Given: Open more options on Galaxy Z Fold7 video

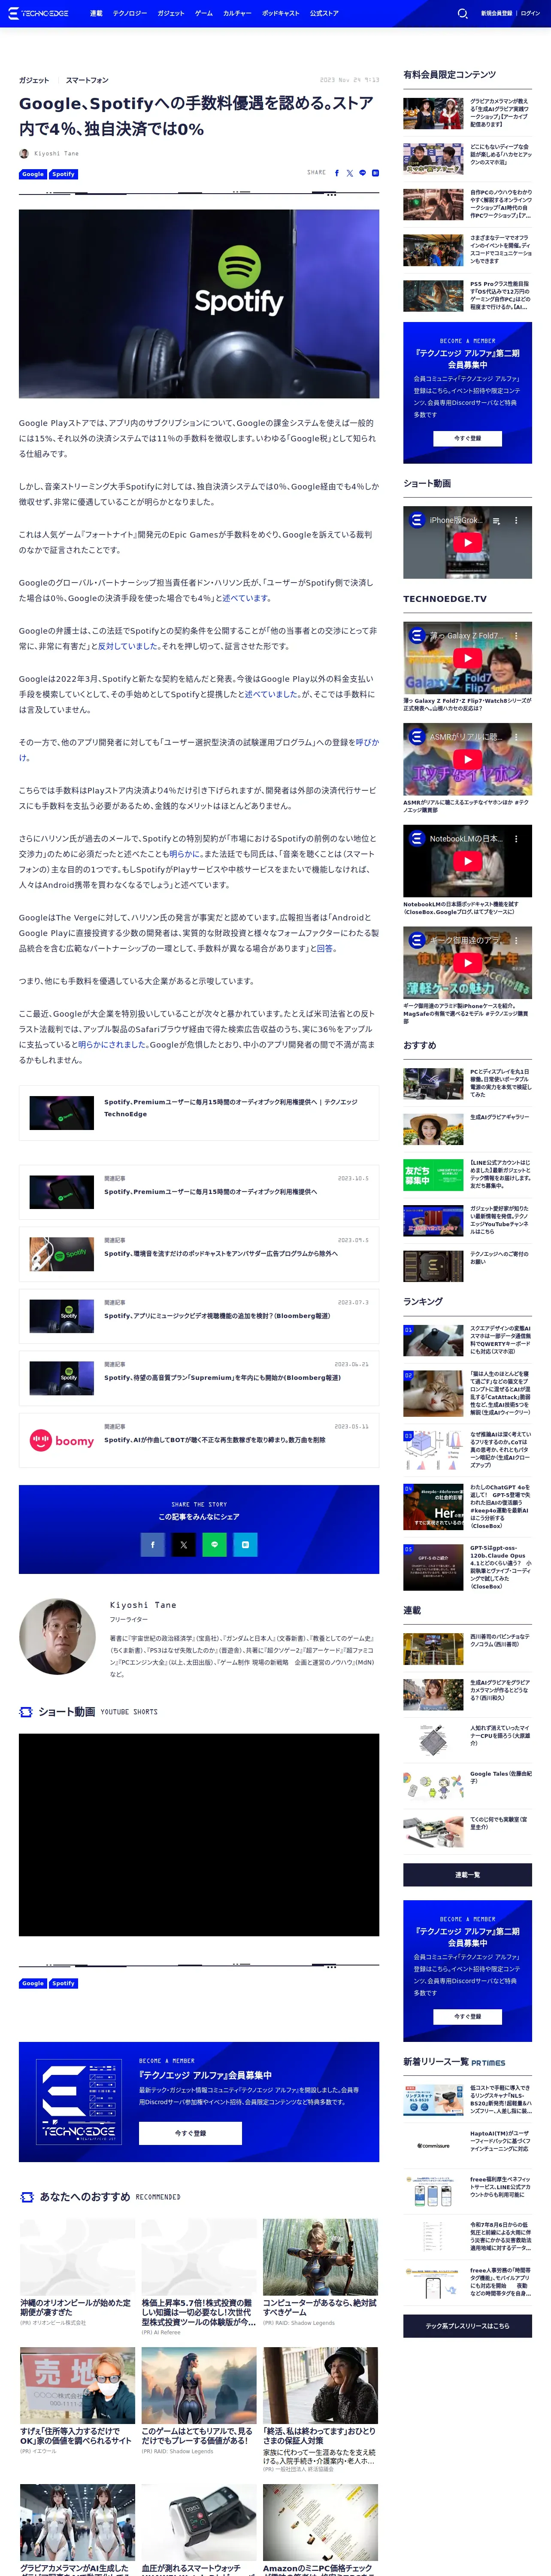Looking at the screenshot, I should [x=516, y=635].
